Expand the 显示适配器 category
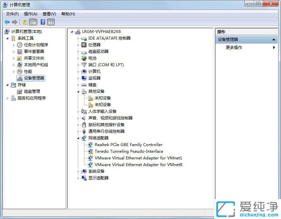281x219 pixels. (x=78, y=178)
